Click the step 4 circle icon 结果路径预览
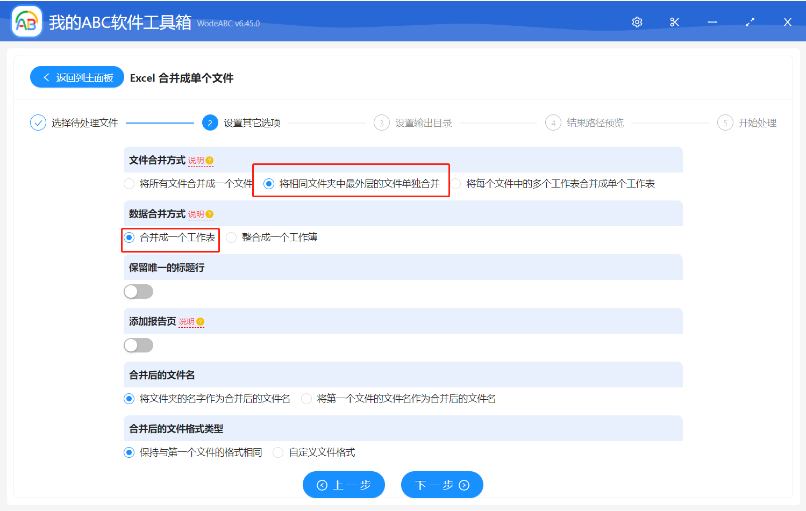806x511 pixels. tap(553, 123)
